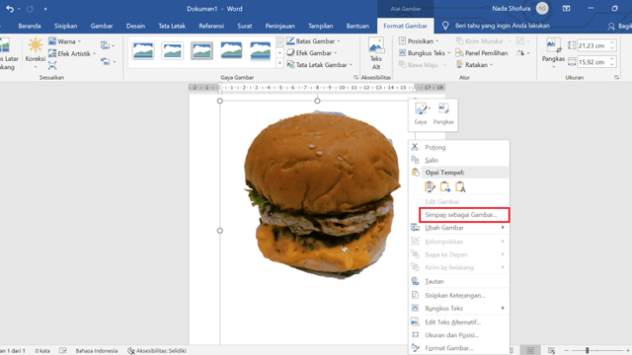632x355 pixels.
Task: Choose Sisipkan Keterangan menu item
Action: 459,295
